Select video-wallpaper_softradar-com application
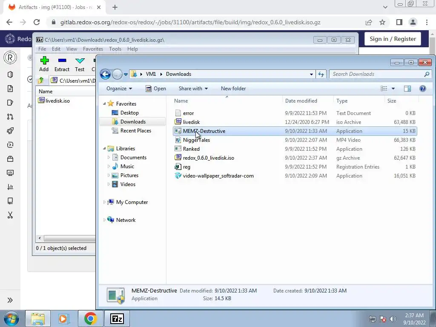The width and height of the screenshot is (436, 327). [x=295, y=176]
